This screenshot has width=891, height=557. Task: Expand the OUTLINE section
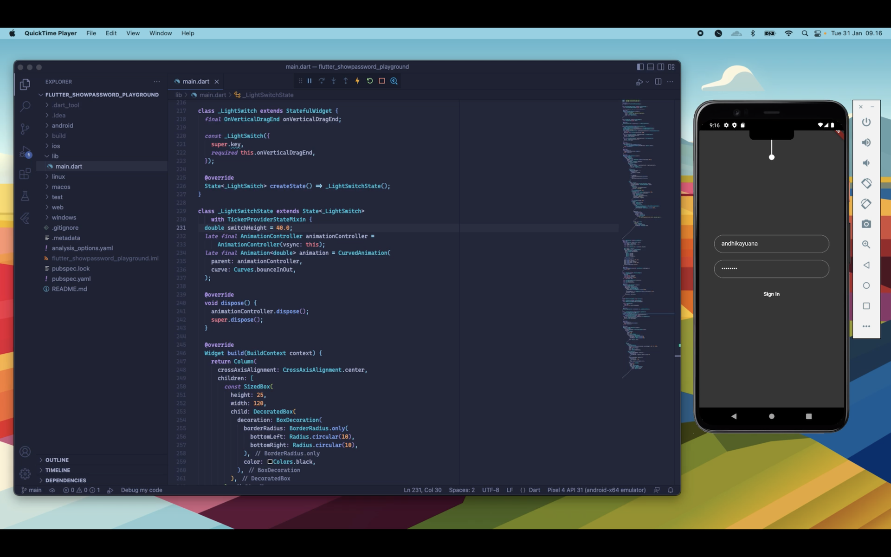coord(57,460)
